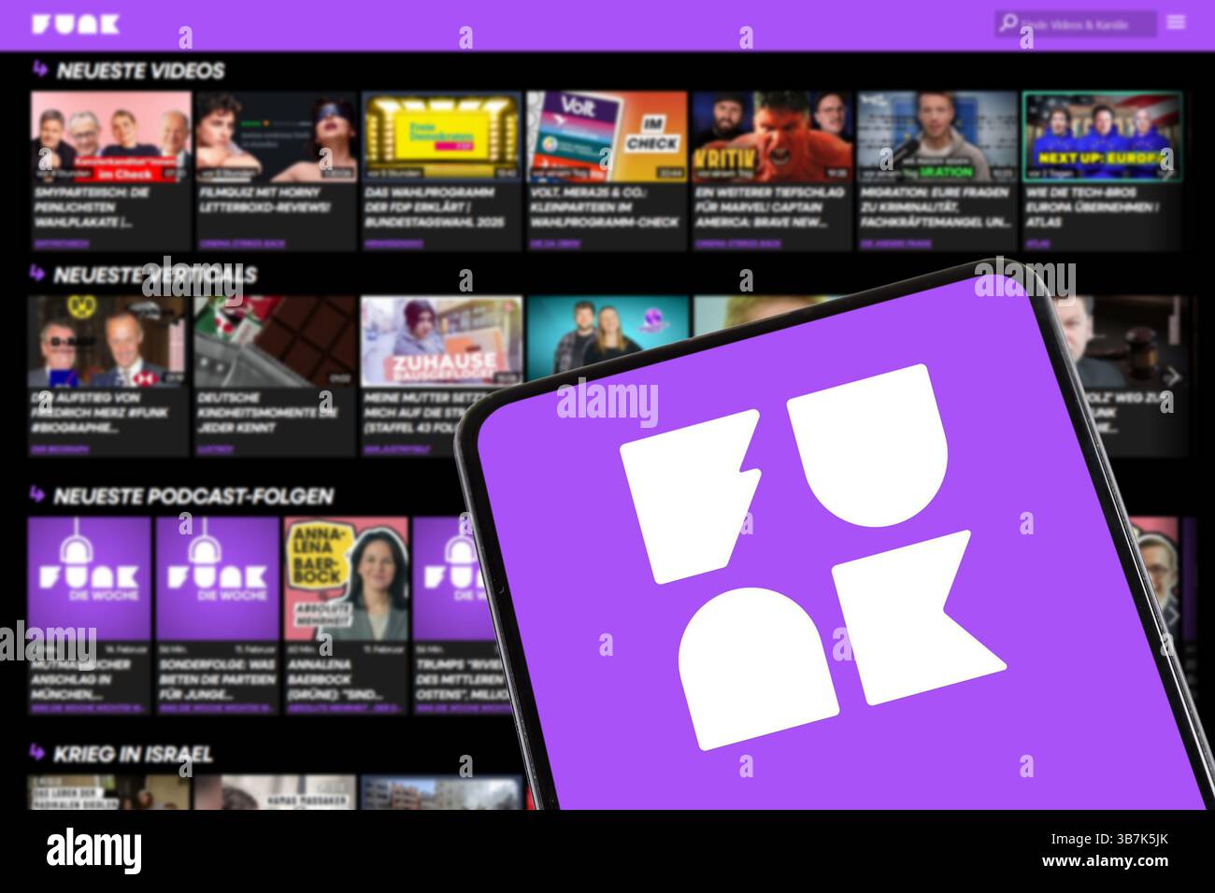Screen dimensions: 1215x893
Task: Click title 'Deutsche Kindheitsmomente die jeder kennt'
Action: tap(265, 413)
